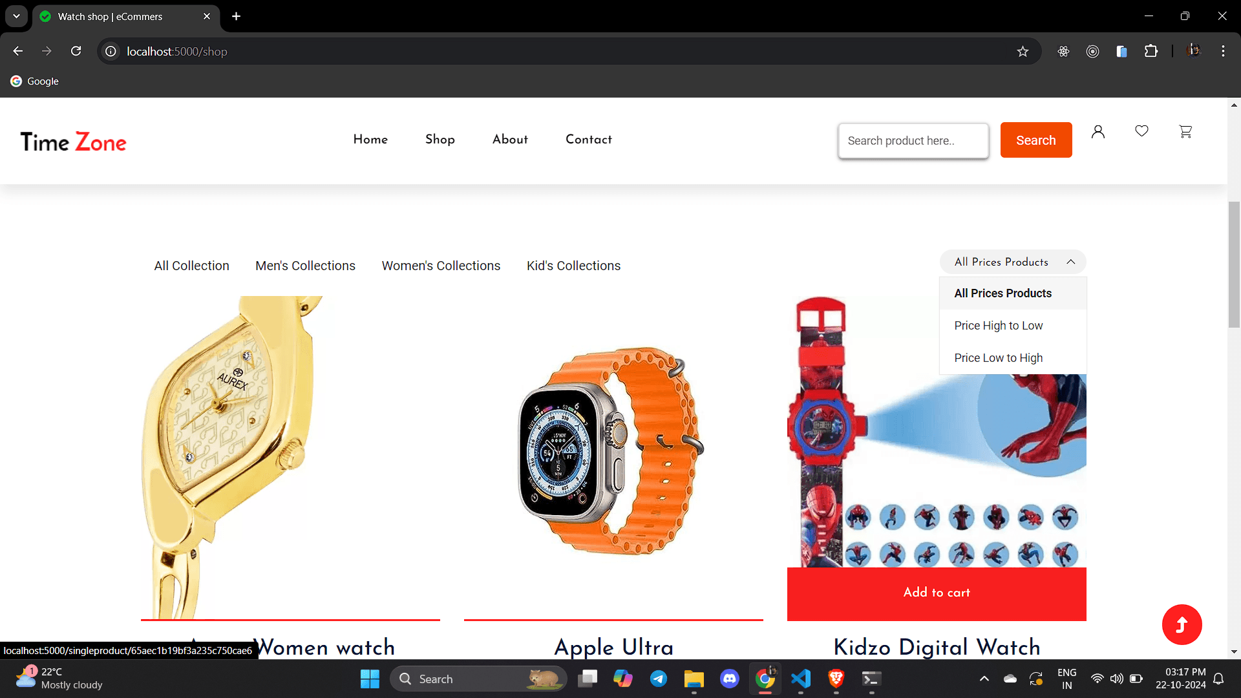Open Discord from the taskbar
1241x698 pixels.
(730, 679)
